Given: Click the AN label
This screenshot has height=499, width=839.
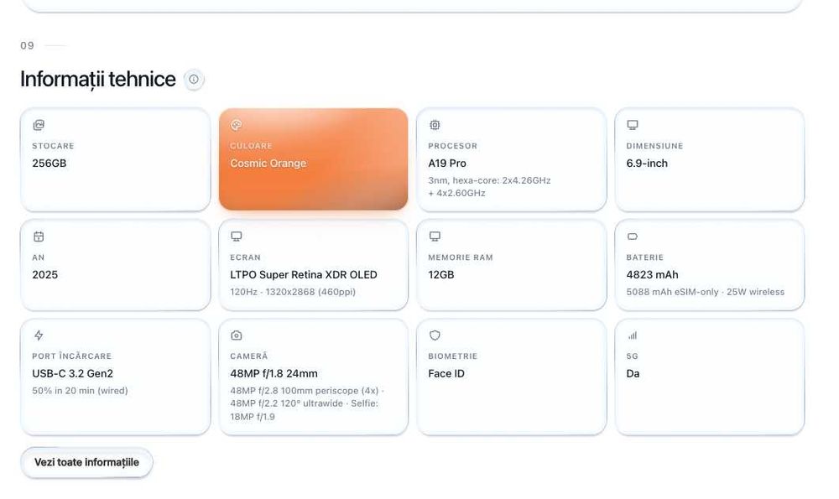Looking at the screenshot, I should pyautogui.click(x=39, y=257).
